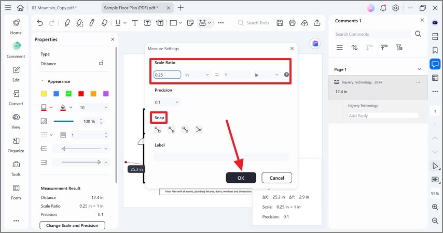
Task: Select the pencil tool
Action: point(92,23)
